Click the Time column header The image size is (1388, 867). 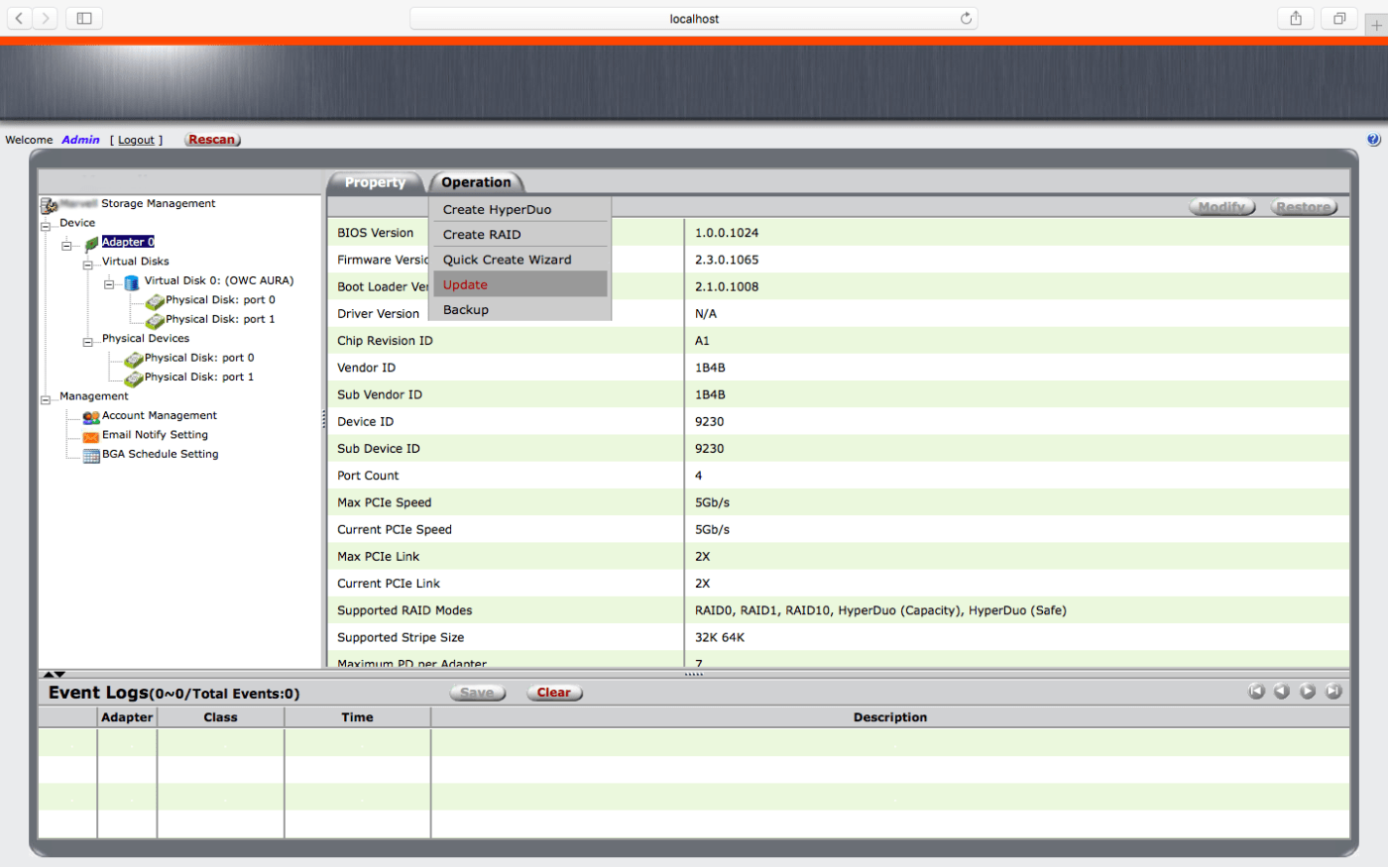pyautogui.click(x=357, y=717)
